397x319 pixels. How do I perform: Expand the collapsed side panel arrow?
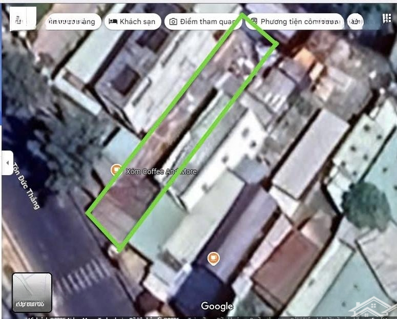coord(7,163)
